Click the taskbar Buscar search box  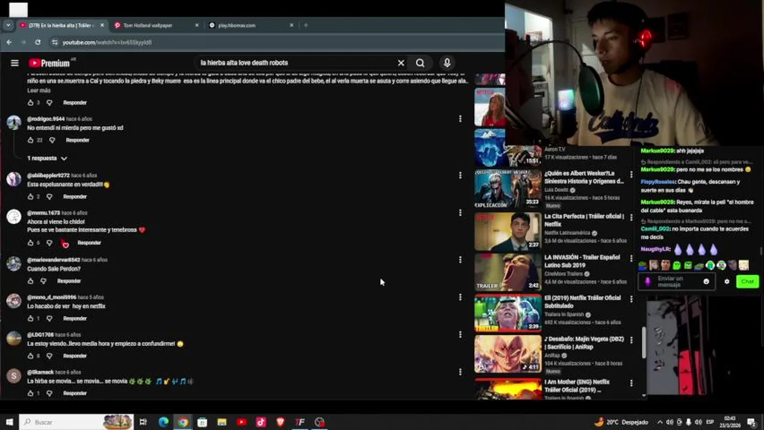click(x=77, y=422)
